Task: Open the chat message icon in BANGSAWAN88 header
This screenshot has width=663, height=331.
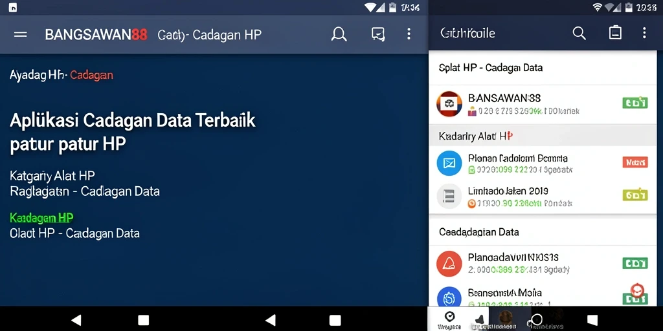Action: (x=378, y=34)
